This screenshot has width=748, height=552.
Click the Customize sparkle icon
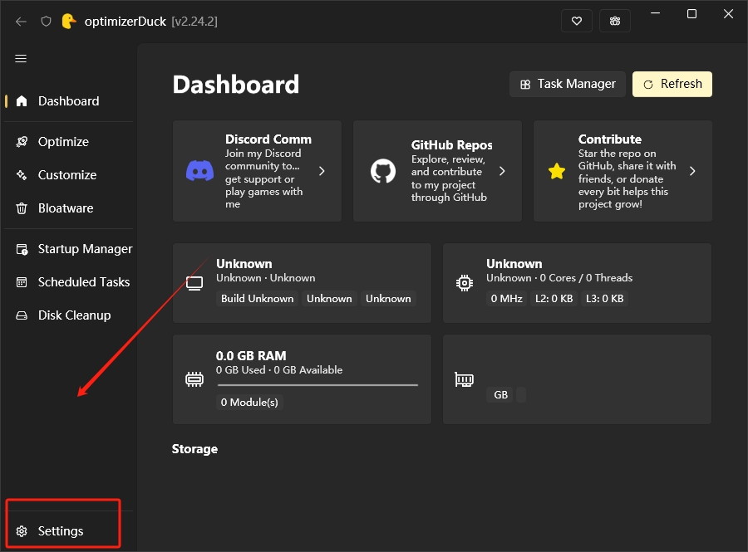pyautogui.click(x=22, y=175)
